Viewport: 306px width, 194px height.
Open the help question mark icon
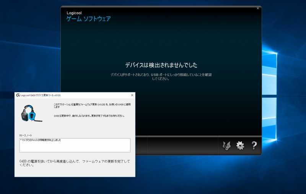pos(254,145)
